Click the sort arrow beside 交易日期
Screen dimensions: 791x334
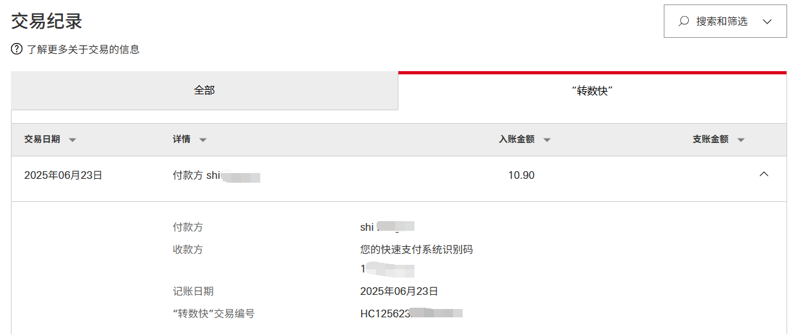pos(73,140)
